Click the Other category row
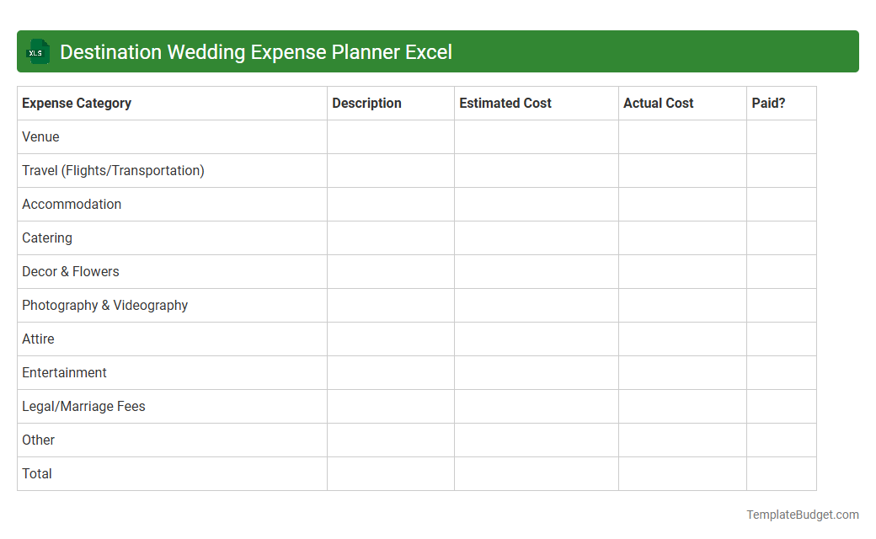The width and height of the screenshot is (876, 539). [x=38, y=440]
